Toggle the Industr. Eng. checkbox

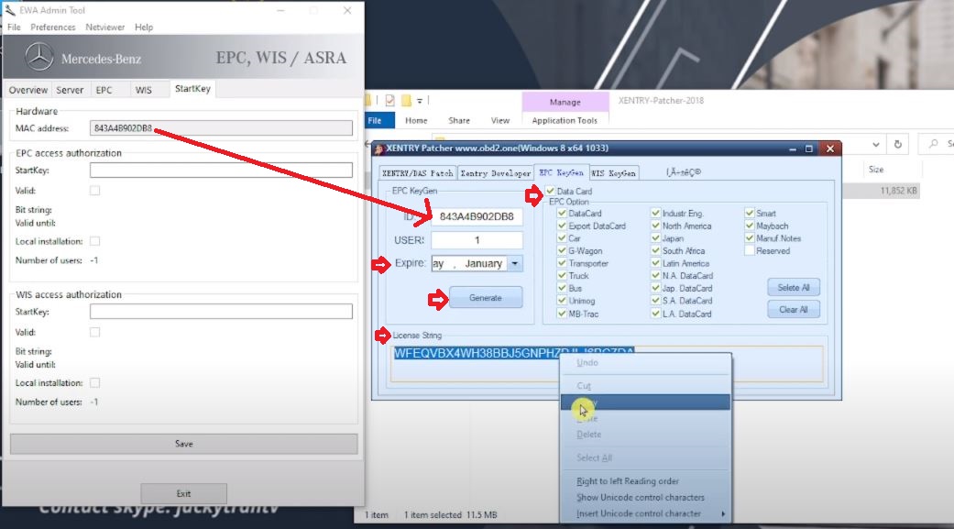tap(655, 213)
